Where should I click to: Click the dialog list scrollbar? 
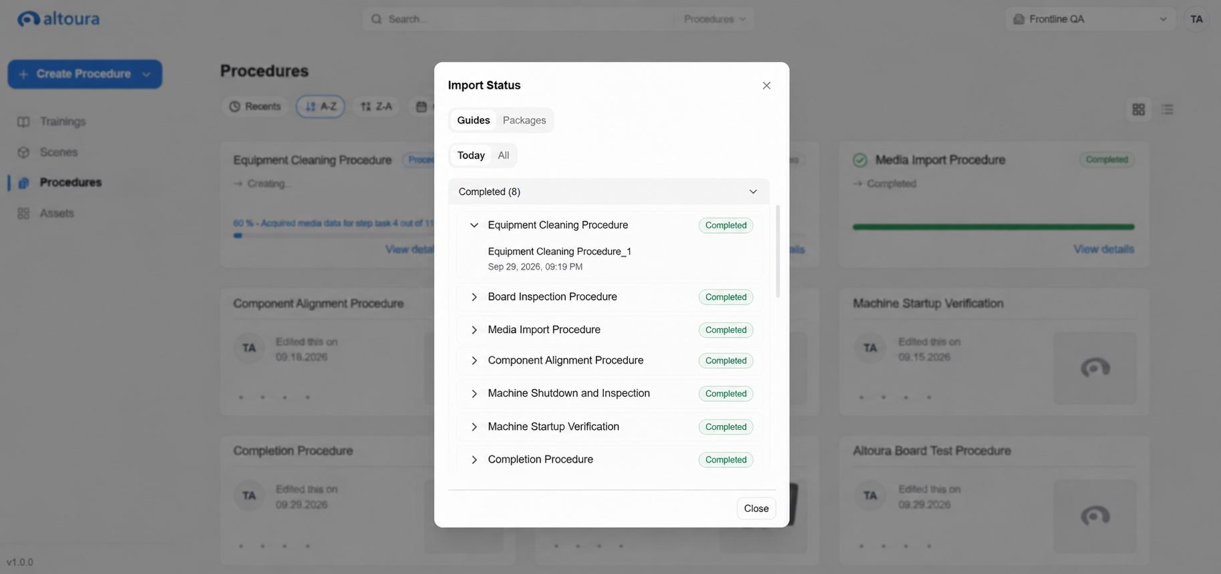778,251
